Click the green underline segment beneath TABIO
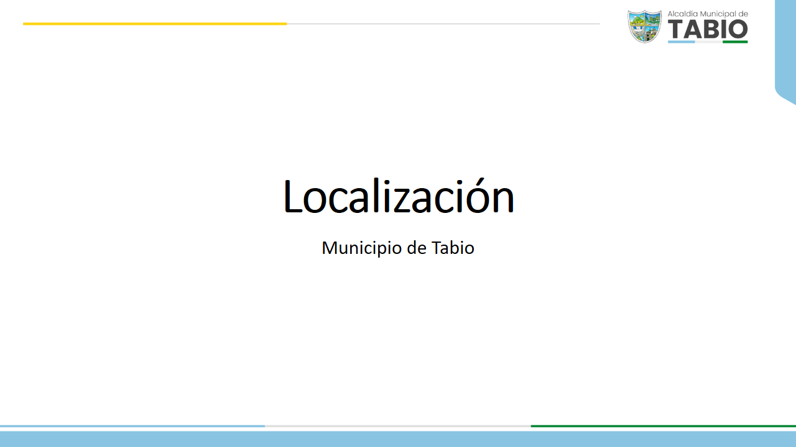Screen dimensions: 796x447 click(735, 42)
